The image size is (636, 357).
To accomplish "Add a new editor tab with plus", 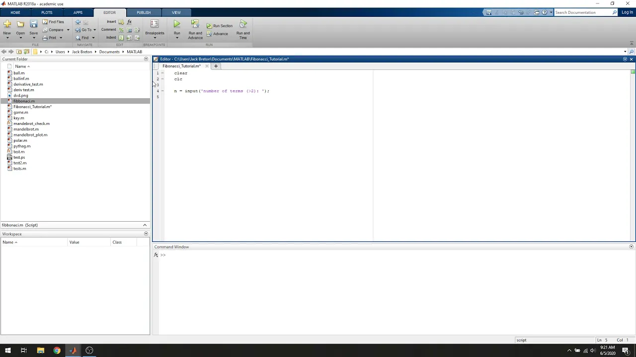I will click(x=216, y=66).
